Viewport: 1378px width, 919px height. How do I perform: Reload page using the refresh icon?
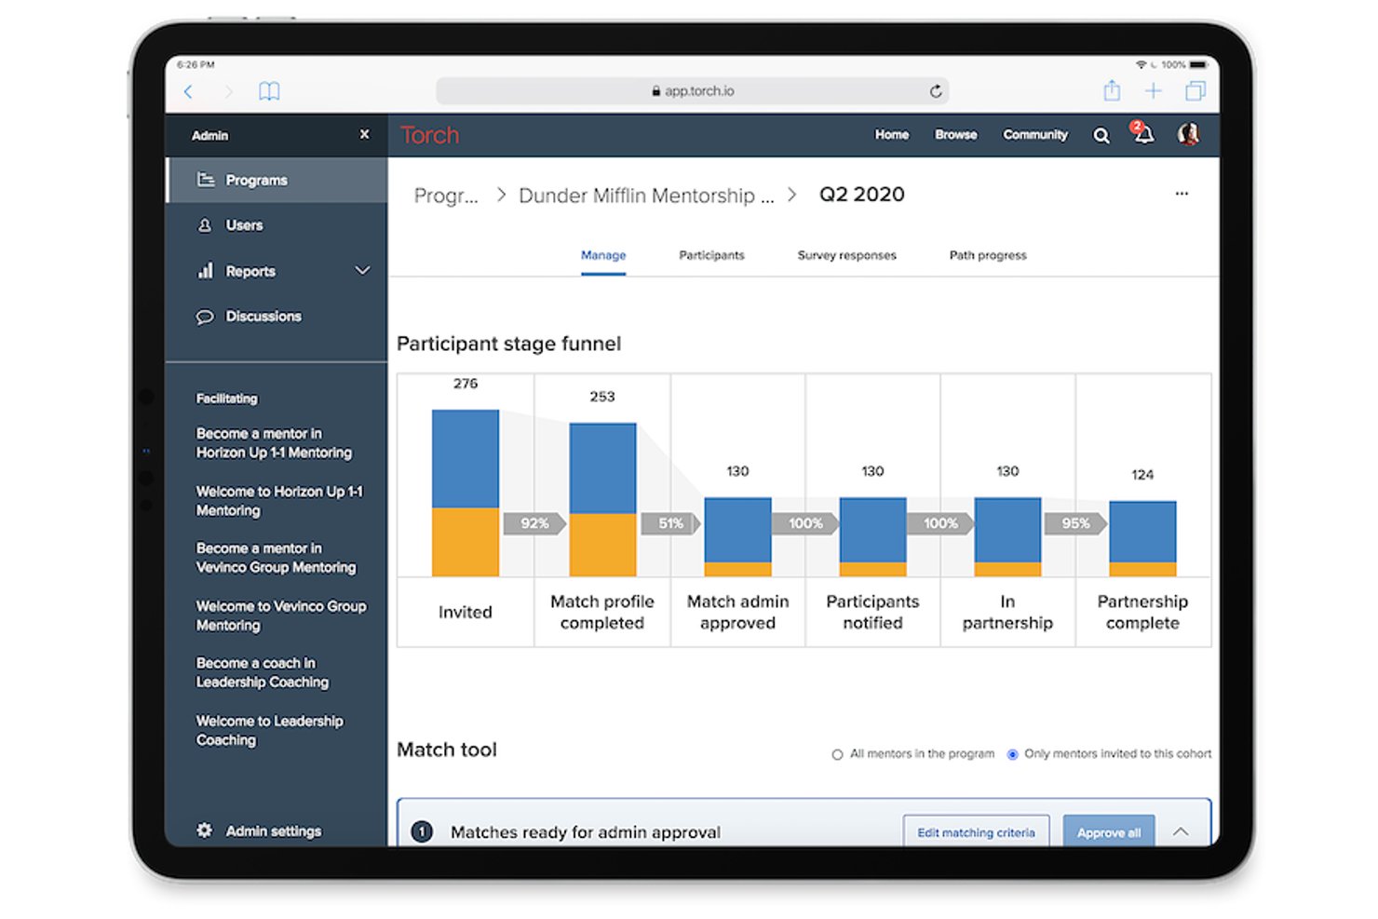(936, 91)
